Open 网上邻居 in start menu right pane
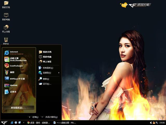 click(x=45, y=62)
